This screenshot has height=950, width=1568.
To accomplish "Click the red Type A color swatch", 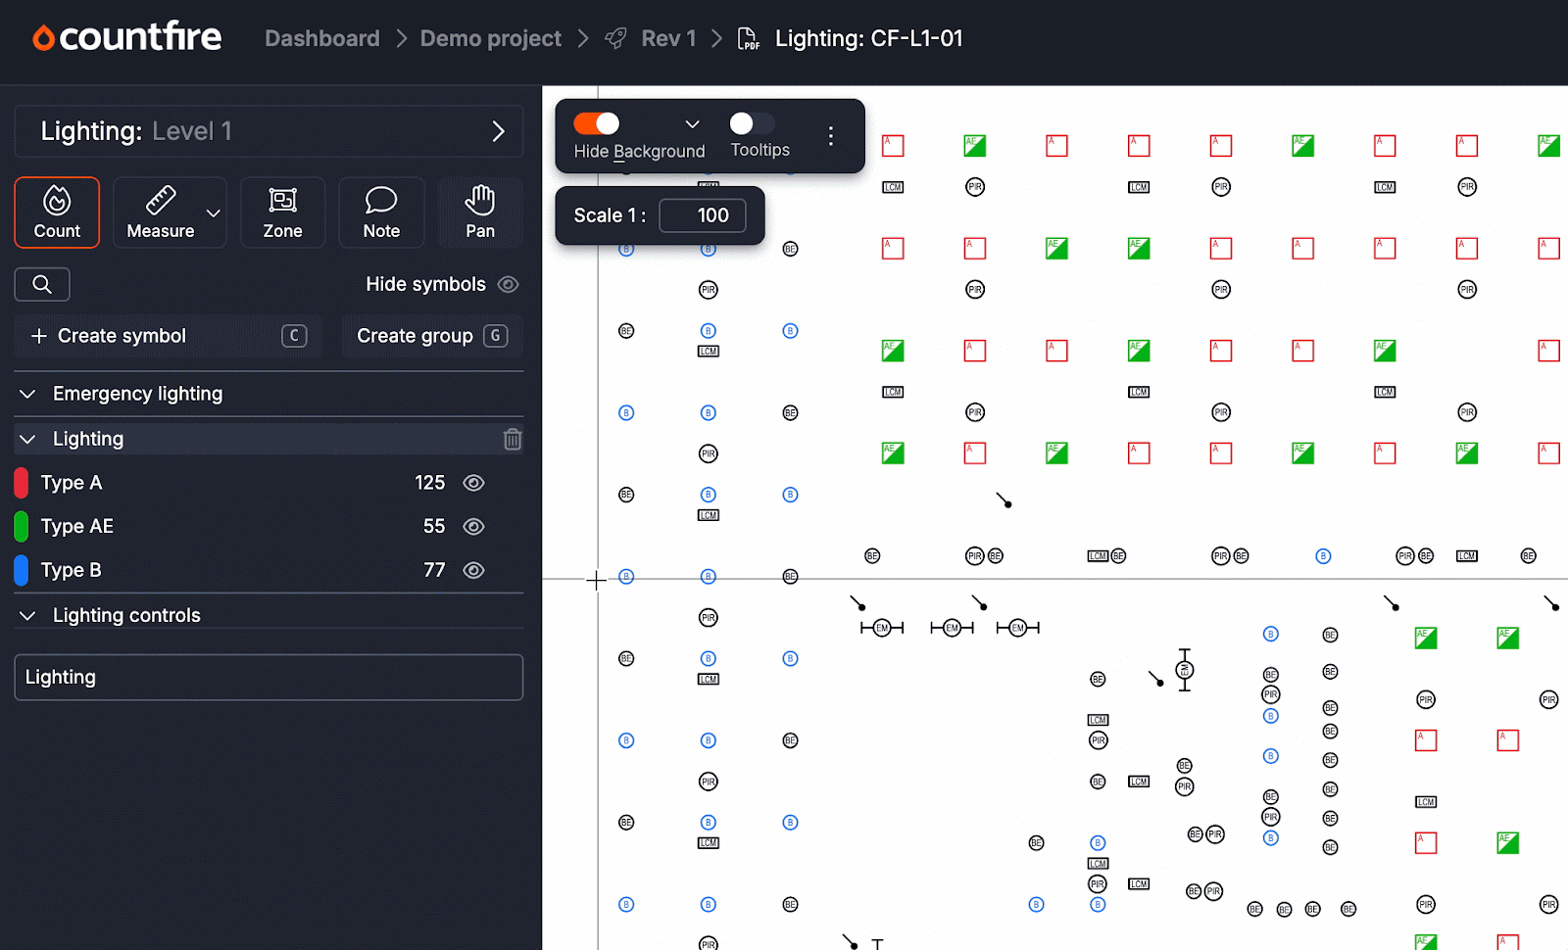I will (21, 483).
